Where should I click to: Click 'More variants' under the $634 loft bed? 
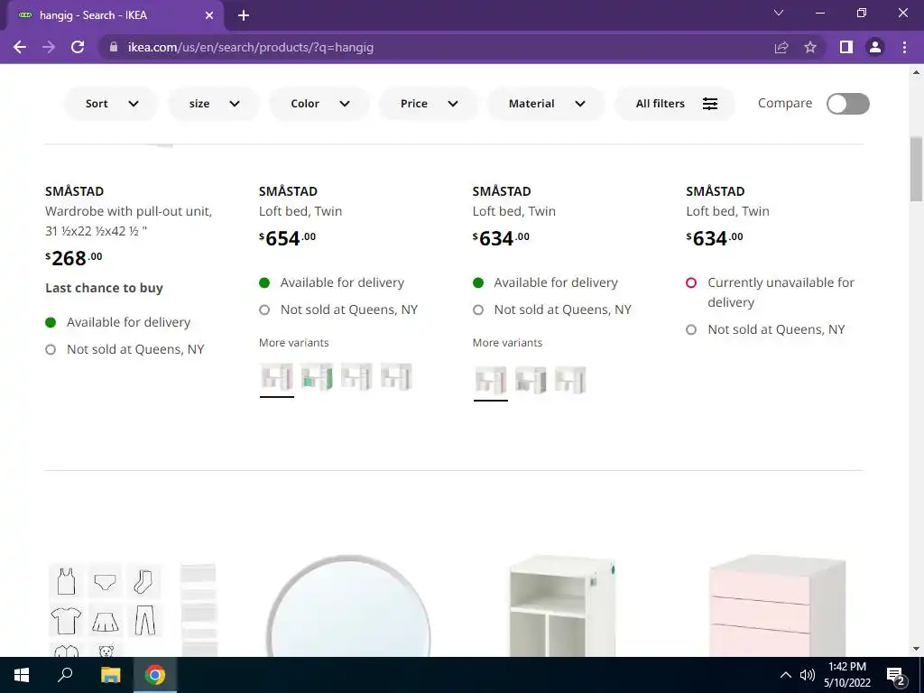point(507,343)
